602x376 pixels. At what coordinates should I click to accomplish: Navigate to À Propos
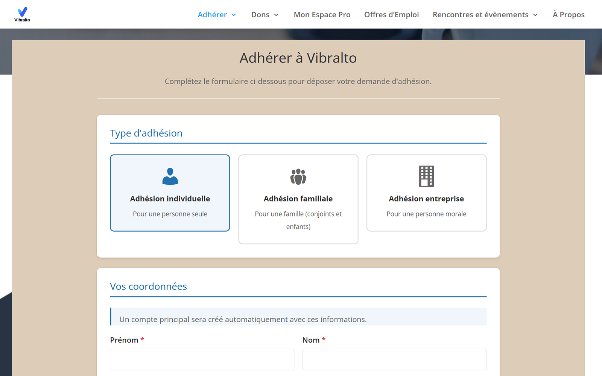569,15
